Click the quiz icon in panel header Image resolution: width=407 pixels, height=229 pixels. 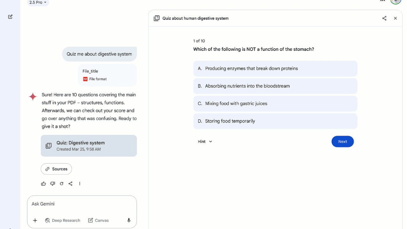(156, 18)
